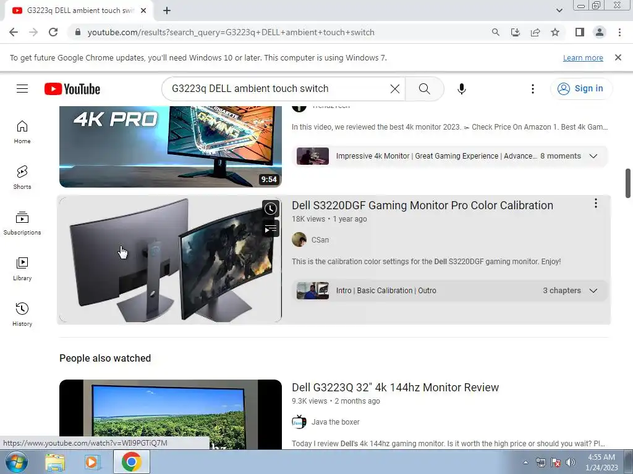Click the page vertical scrollbar thumb
This screenshot has width=633, height=474.
coord(628,183)
